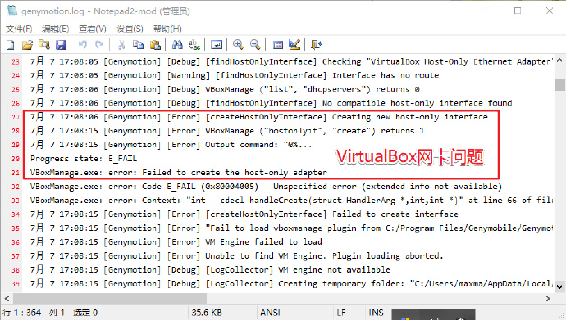Click the horizontal scrollbar left arrow
Image resolution: width=566 pixels, height=320 pixels.
[x=7, y=299]
